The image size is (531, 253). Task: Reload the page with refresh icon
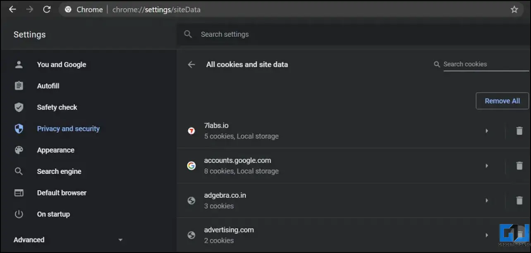[47, 9]
